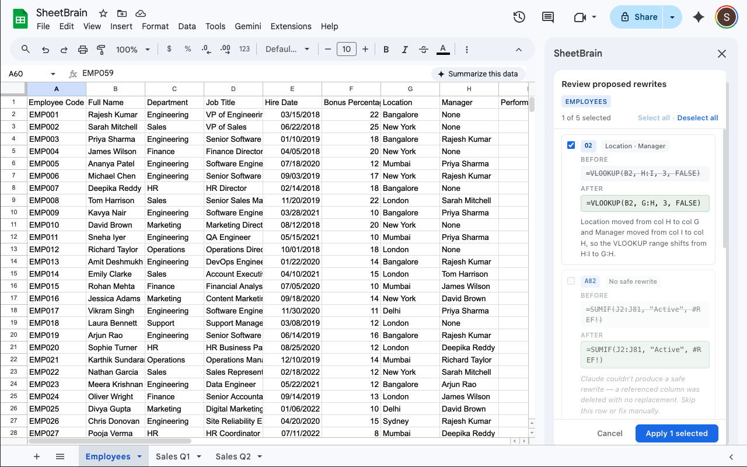This screenshot has width=747, height=467.
Task: Select the paint format tool
Action: (101, 50)
